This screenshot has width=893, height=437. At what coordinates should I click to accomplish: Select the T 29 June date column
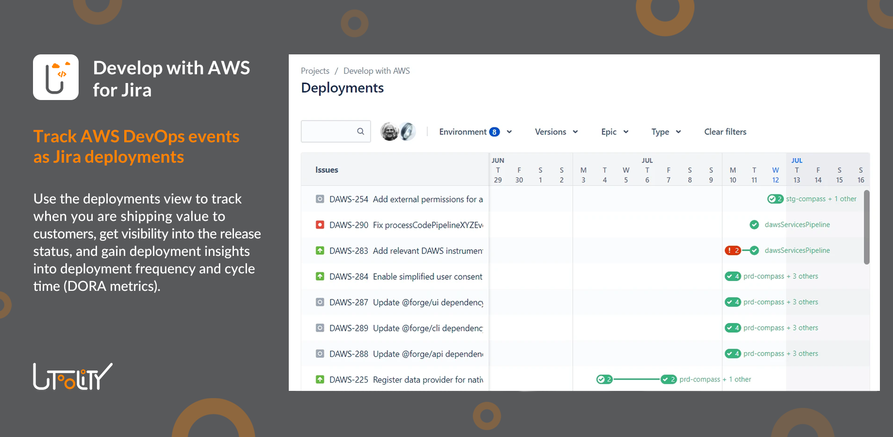pos(498,175)
